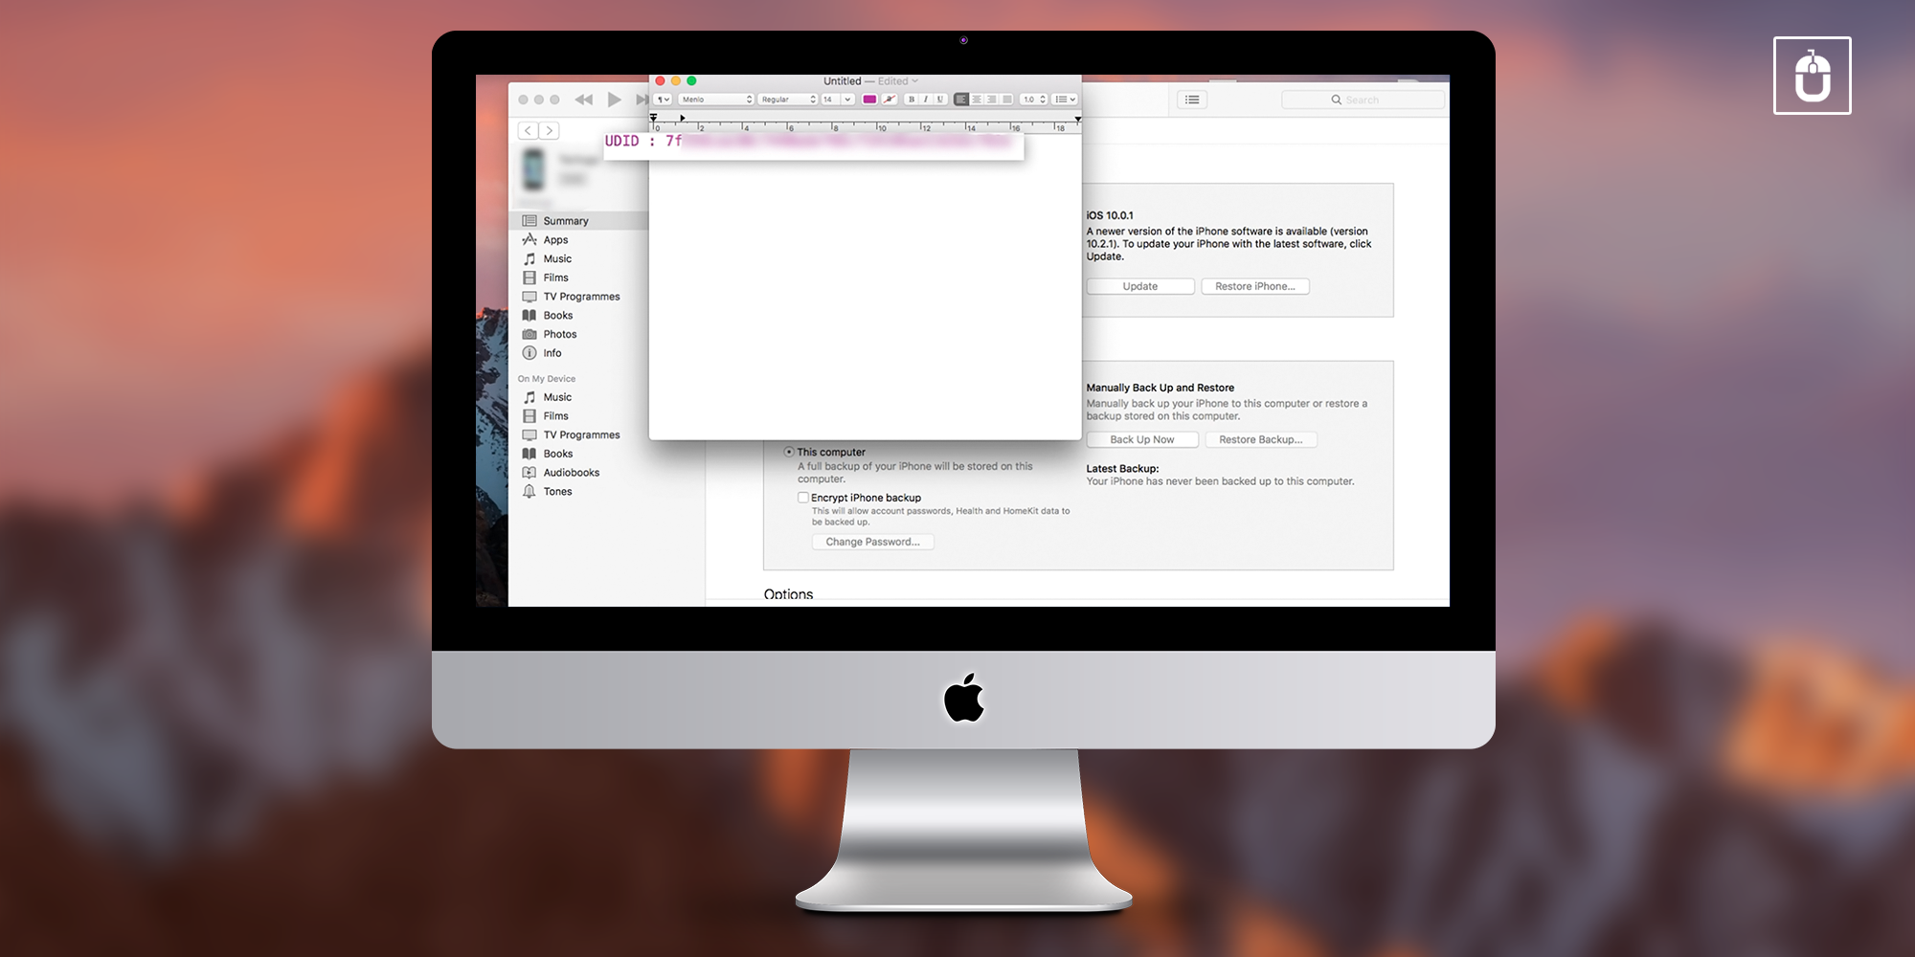Viewport: 1915px width, 957px height.
Task: Click the text highlight color icon
Action: (x=890, y=100)
